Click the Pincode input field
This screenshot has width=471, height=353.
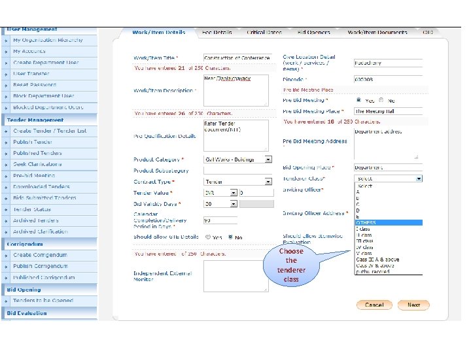(x=389, y=80)
